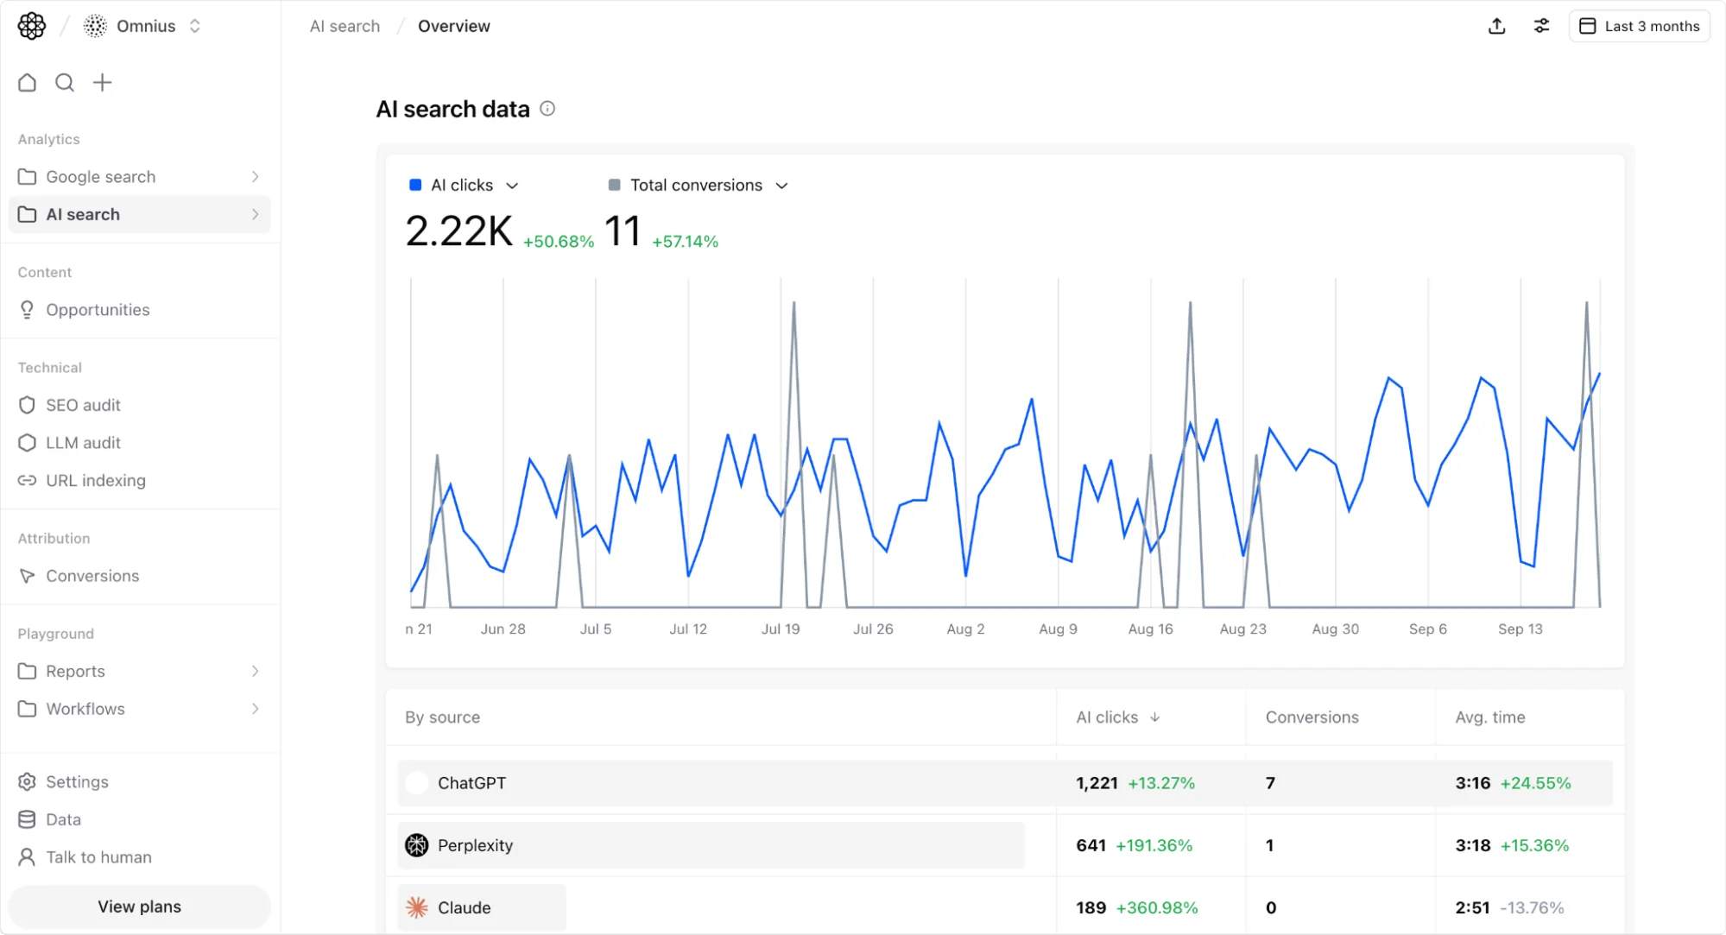Open the Reports section
1726x935 pixels.
(75, 671)
